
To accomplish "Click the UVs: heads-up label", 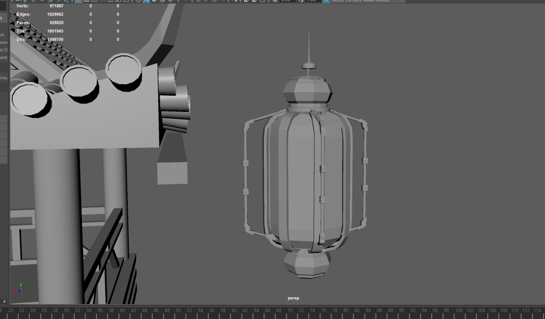I will [21, 39].
